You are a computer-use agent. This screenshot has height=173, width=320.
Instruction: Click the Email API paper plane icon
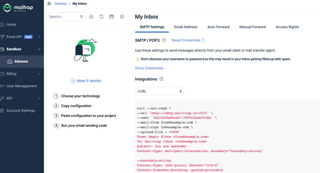pyautogui.click(x=2, y=37)
